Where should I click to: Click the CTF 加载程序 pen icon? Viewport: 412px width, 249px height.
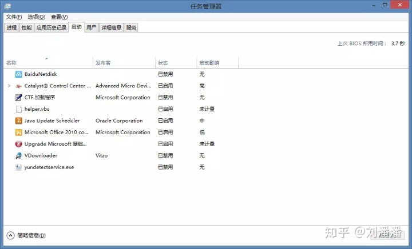coord(19,98)
